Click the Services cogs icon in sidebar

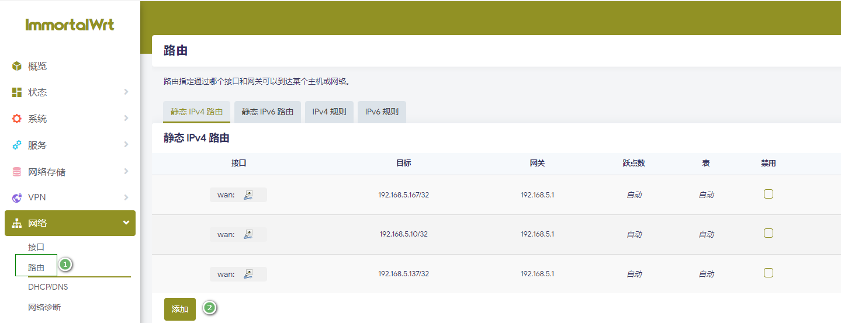[17, 145]
